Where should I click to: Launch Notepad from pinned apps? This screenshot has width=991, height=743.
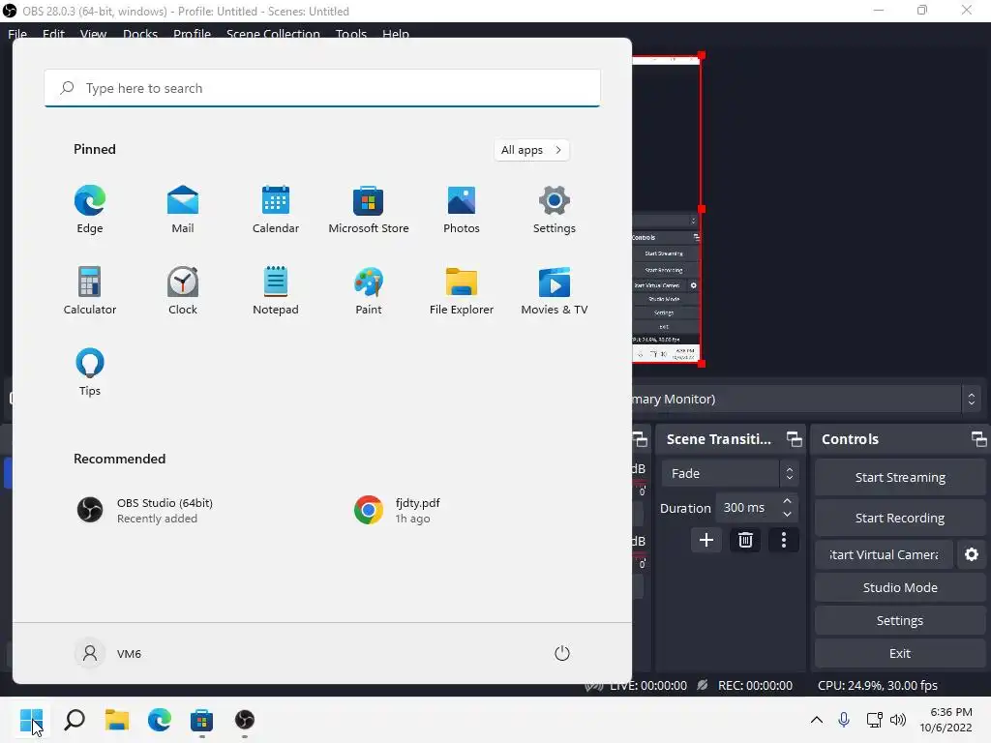(276, 290)
